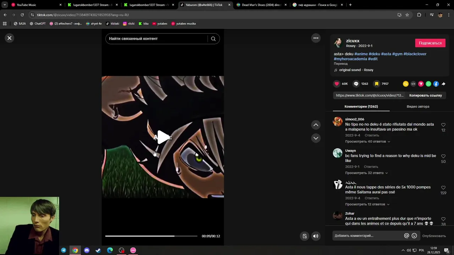Switch to YouTube Music browser tab
This screenshot has width=454, height=255.
37,5
